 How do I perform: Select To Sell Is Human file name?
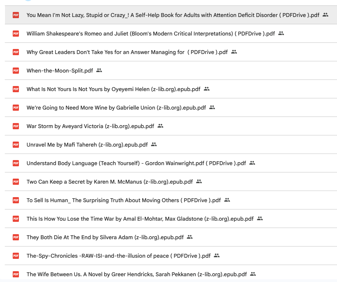point(124,200)
